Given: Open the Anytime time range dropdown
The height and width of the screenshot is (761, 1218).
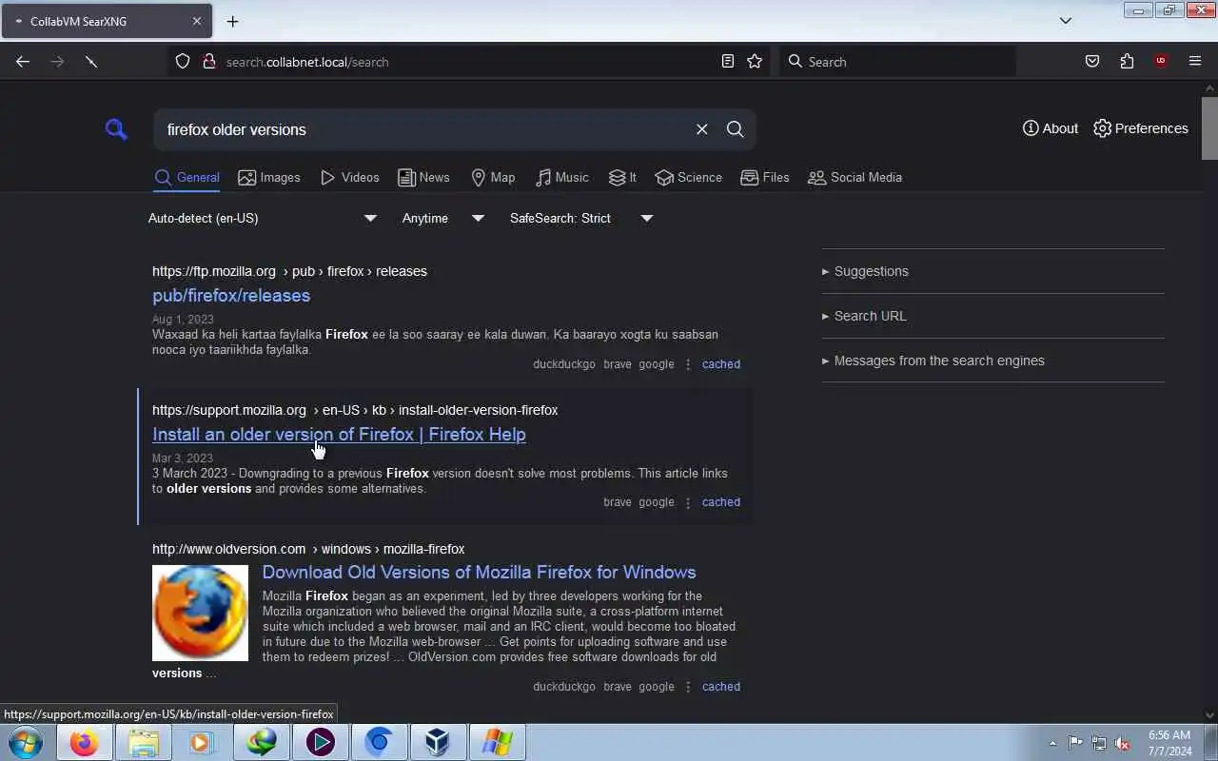Looking at the screenshot, I should click(x=443, y=218).
